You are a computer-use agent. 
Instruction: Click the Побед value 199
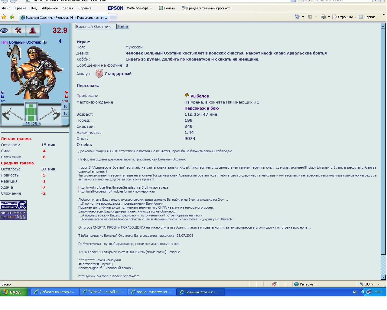188,120
